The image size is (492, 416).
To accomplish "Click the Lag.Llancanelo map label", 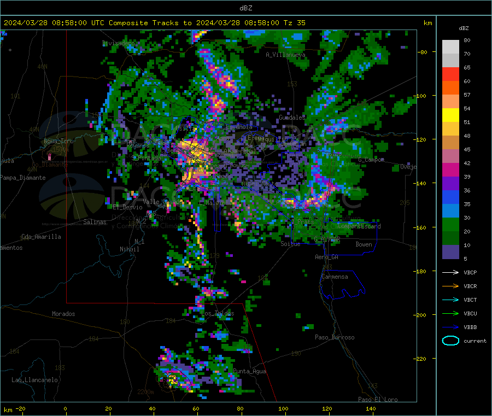I will [x=34, y=380].
